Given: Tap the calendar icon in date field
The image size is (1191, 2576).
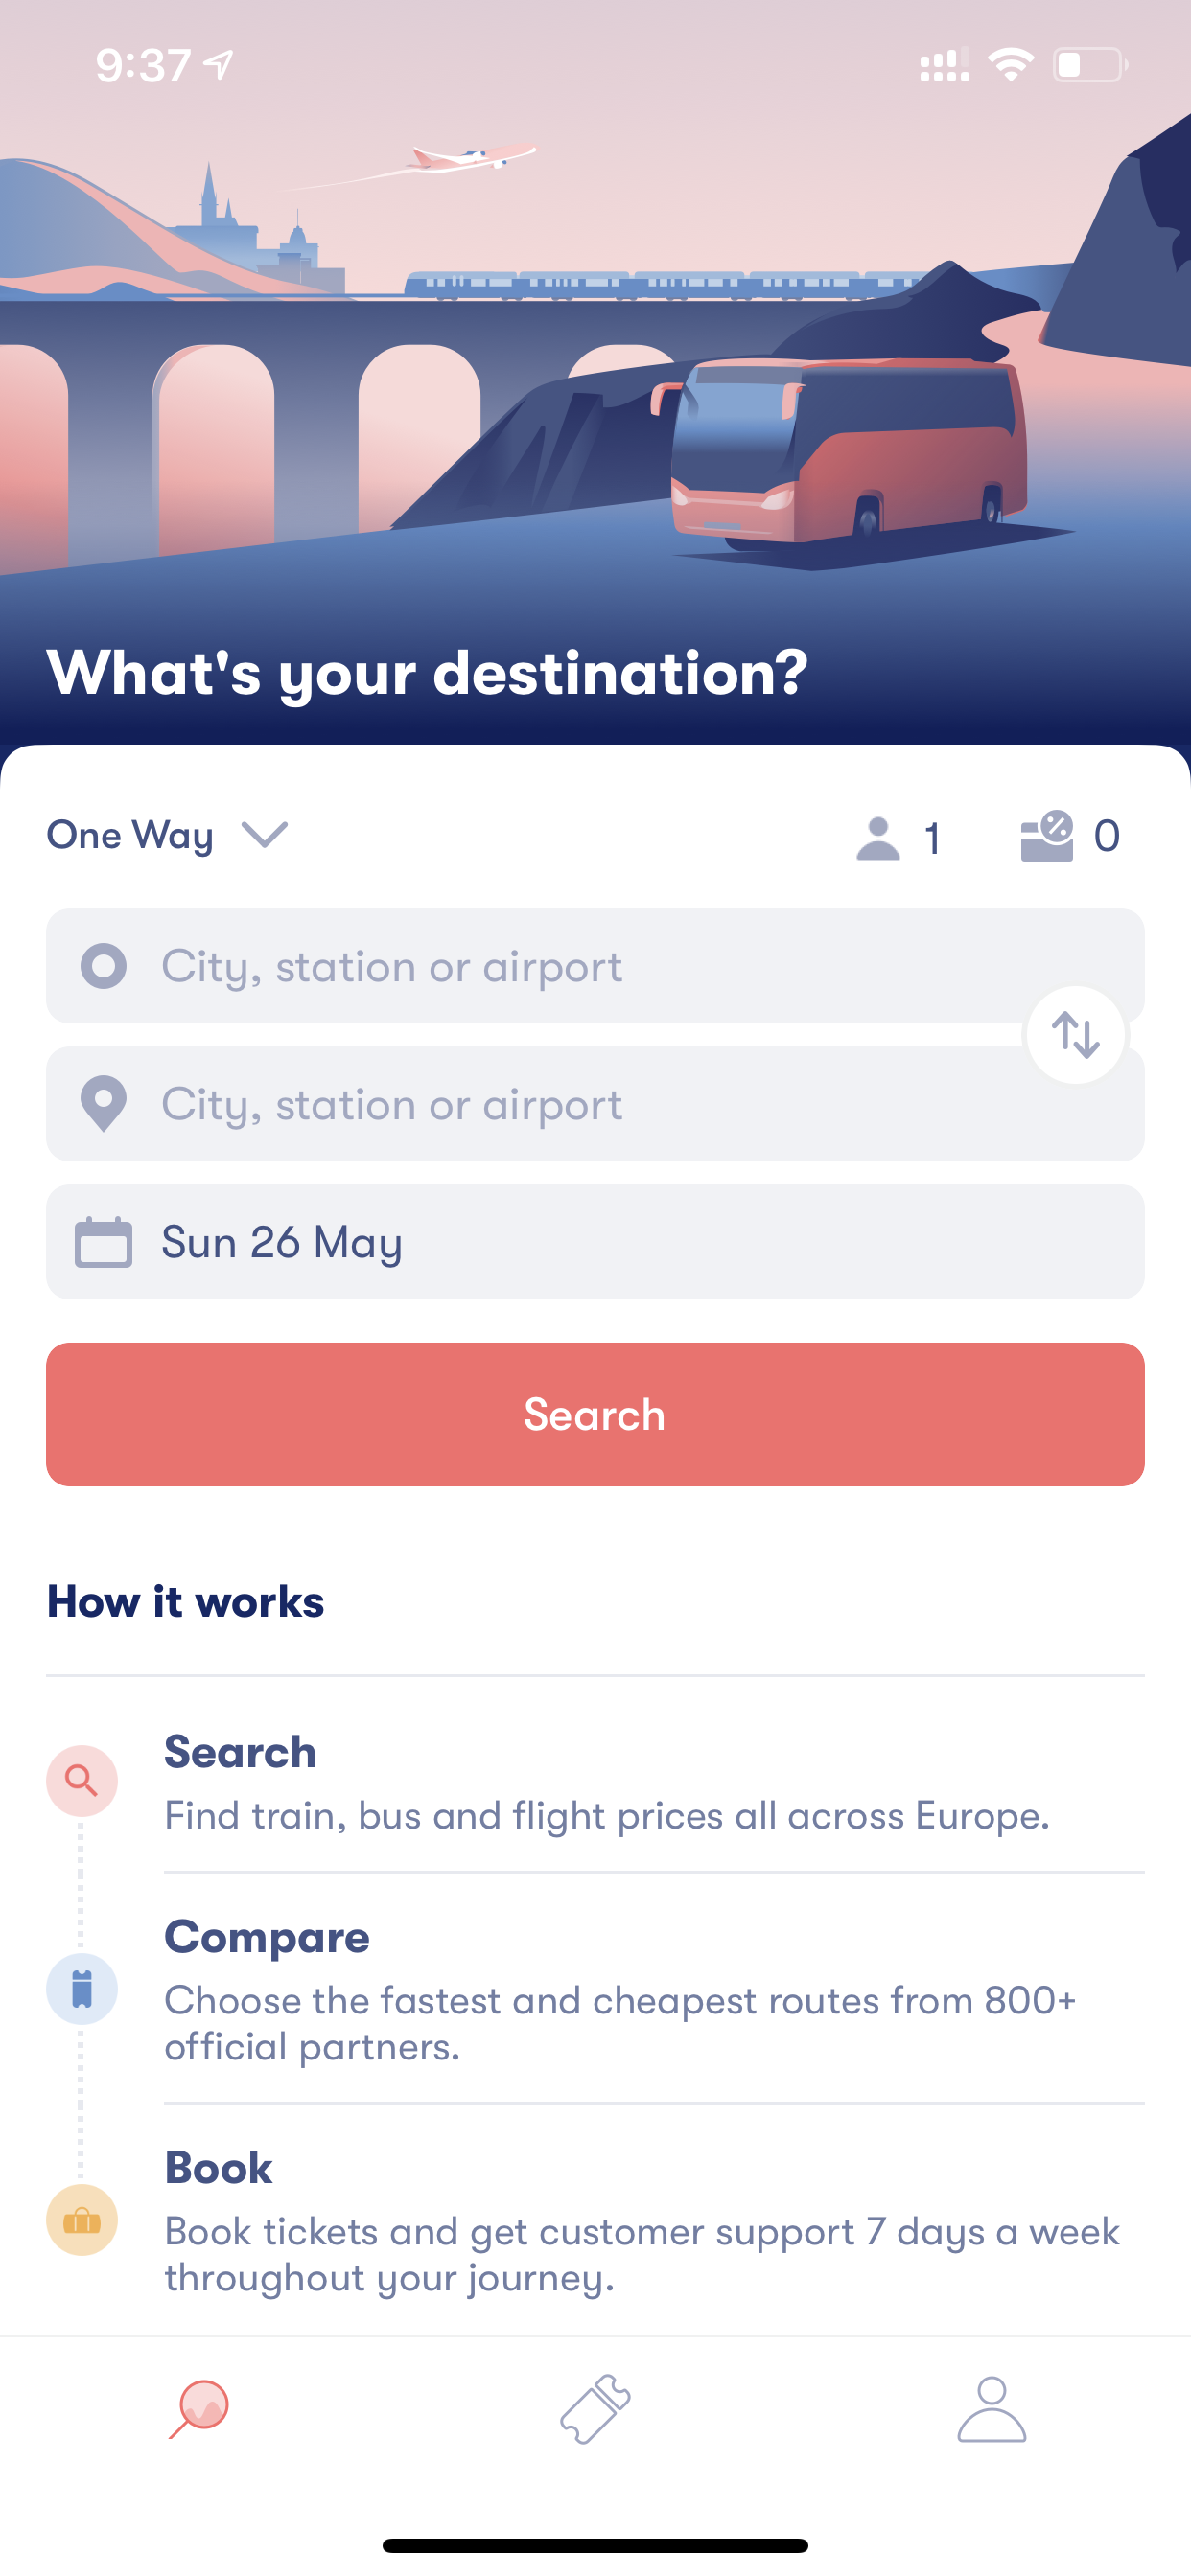Looking at the screenshot, I should point(105,1242).
